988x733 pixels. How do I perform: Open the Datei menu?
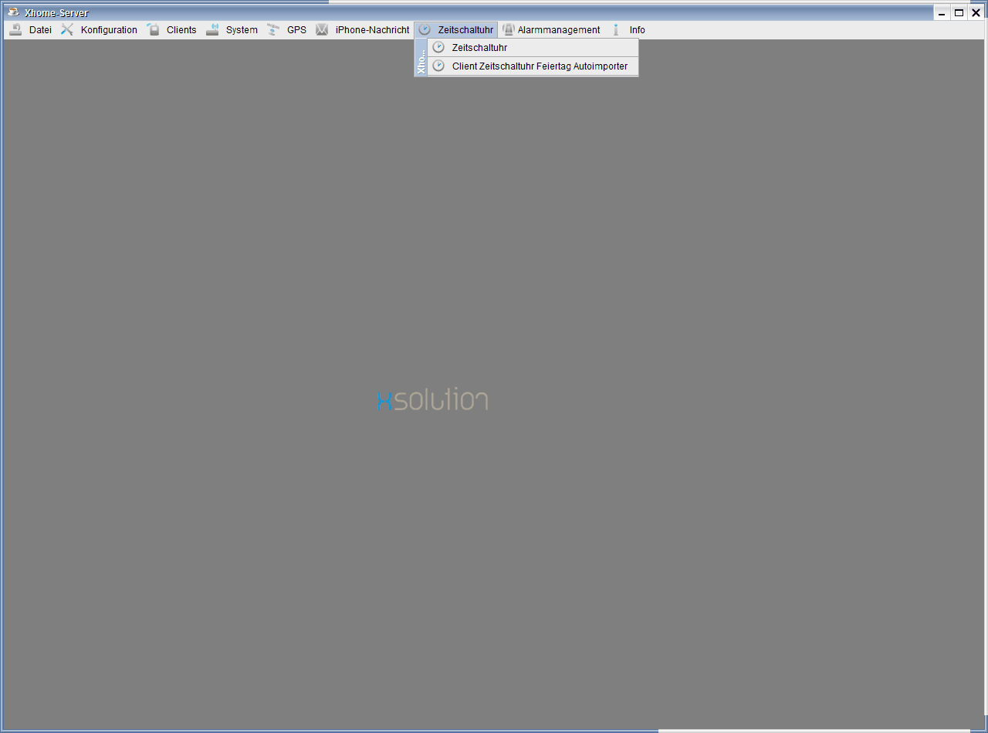(40, 30)
